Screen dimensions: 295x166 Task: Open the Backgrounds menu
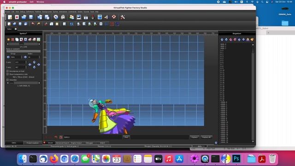pyautogui.click(x=47, y=12)
